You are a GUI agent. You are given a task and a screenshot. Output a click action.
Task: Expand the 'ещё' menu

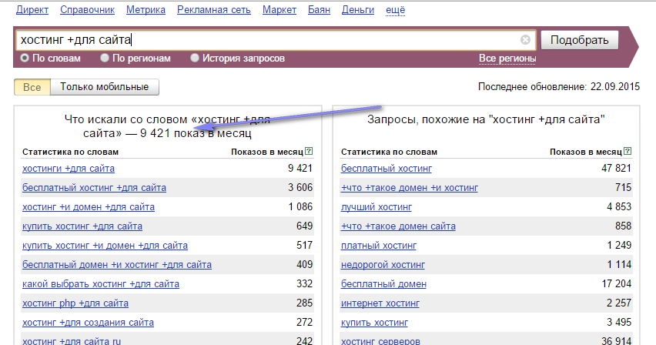[395, 10]
